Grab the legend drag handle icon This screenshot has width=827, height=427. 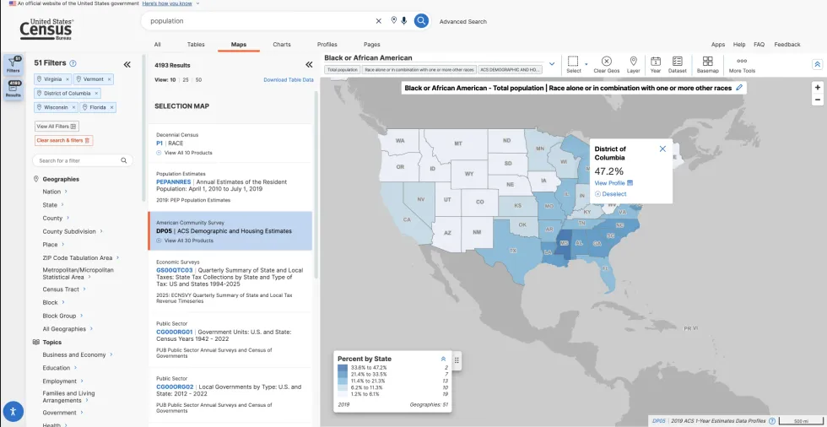tap(457, 360)
